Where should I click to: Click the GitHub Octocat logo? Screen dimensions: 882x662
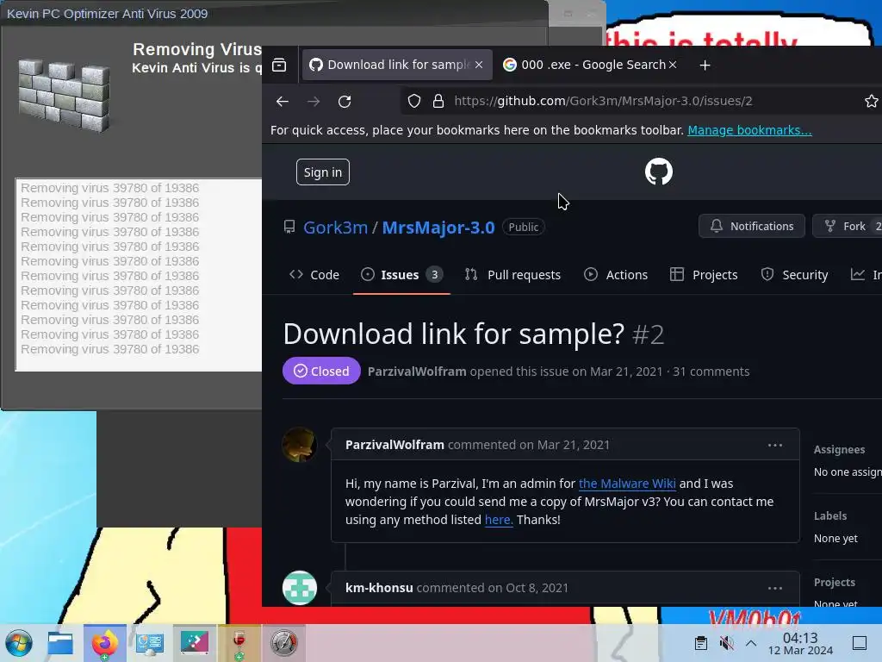tap(659, 172)
